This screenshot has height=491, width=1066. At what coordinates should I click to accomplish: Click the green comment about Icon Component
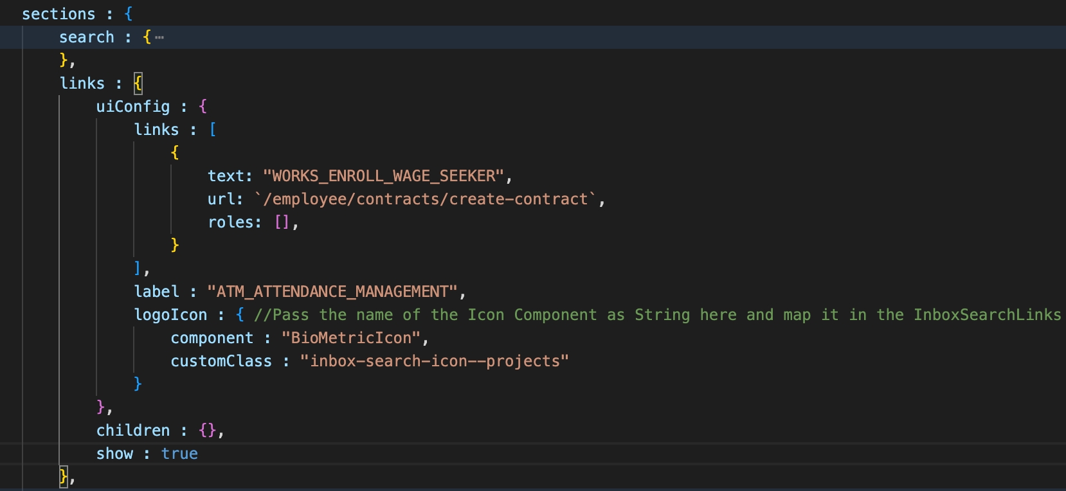(657, 315)
